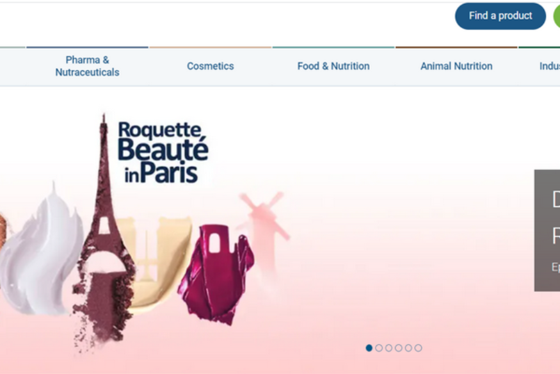Click the green circular button beside Find a product
This screenshot has width=560, height=374.
[x=557, y=17]
